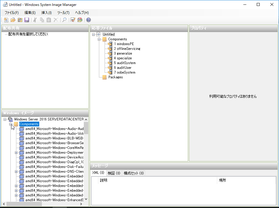The height and width of the screenshot is (208, 279).
Task: Select the amd64_Microsoft-Windows-DeviceAcc component
Action: [54, 157]
